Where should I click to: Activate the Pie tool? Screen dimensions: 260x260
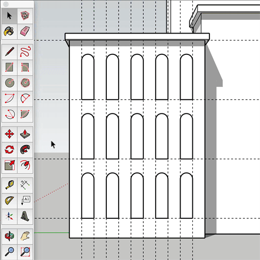[25, 114]
